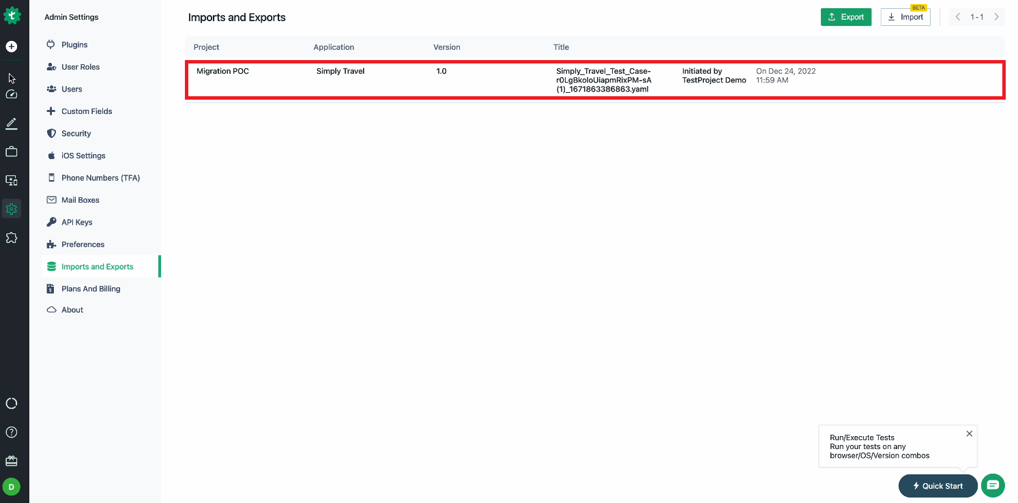Screen dimensions: 1018x503
Task: Click the Migration POC project cell
Action: tap(222, 71)
